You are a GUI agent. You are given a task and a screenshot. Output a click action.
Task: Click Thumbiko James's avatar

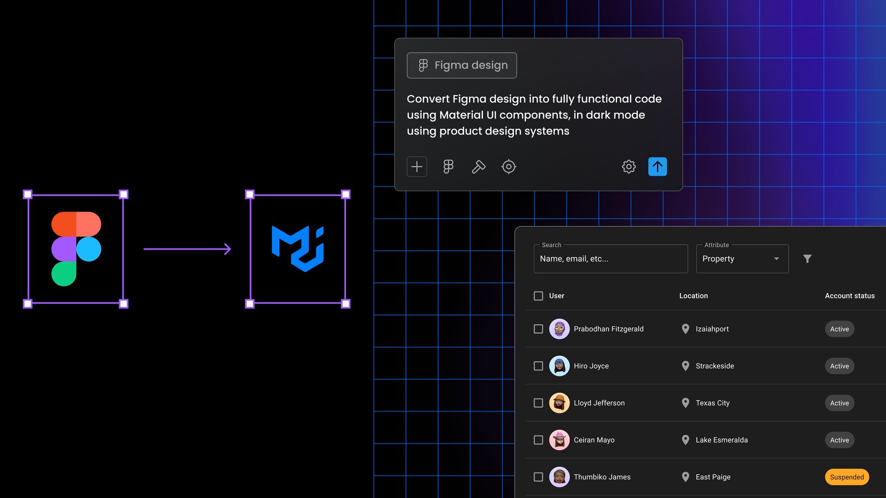pos(560,477)
